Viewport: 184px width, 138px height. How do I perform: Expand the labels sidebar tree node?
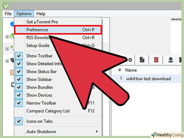point(7,61)
